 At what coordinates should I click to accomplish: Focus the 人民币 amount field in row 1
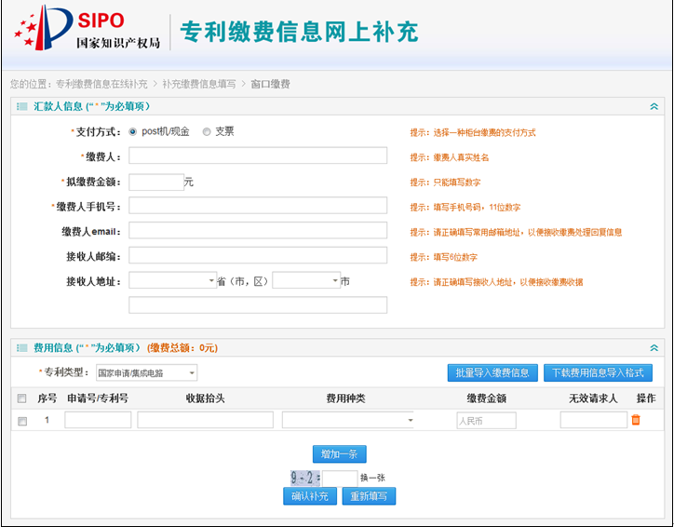click(x=486, y=421)
